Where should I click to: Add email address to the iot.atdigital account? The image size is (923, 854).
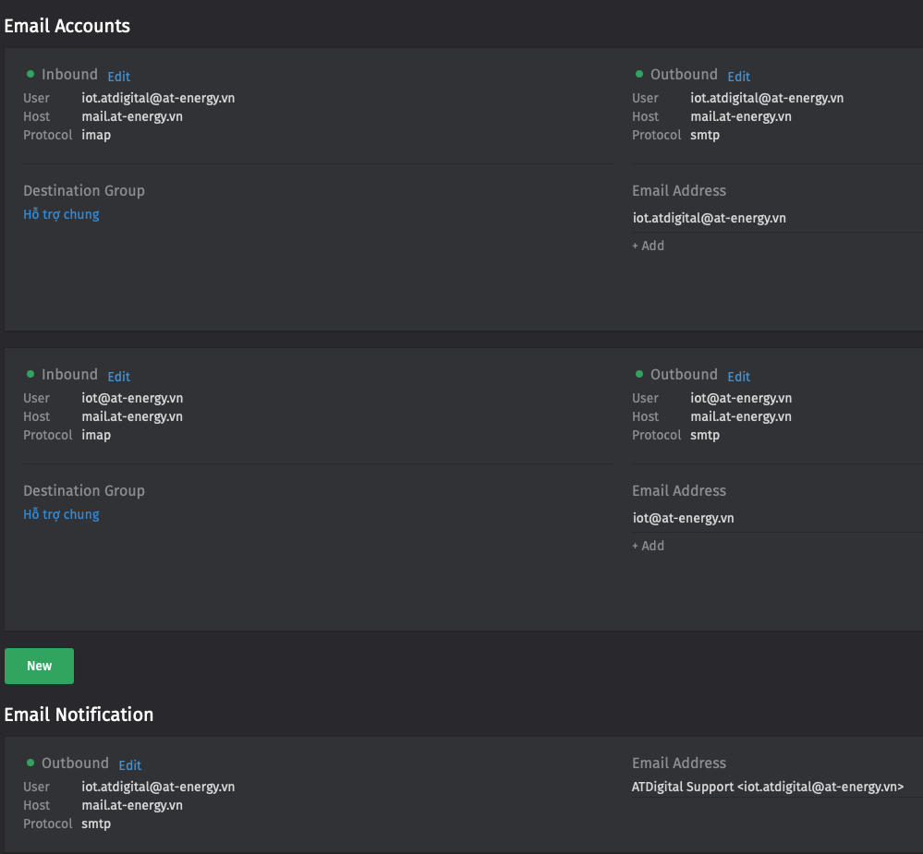[648, 246]
